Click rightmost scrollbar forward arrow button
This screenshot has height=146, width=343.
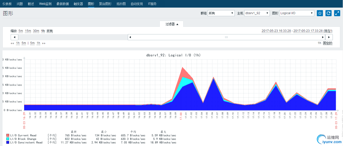click(x=329, y=37)
